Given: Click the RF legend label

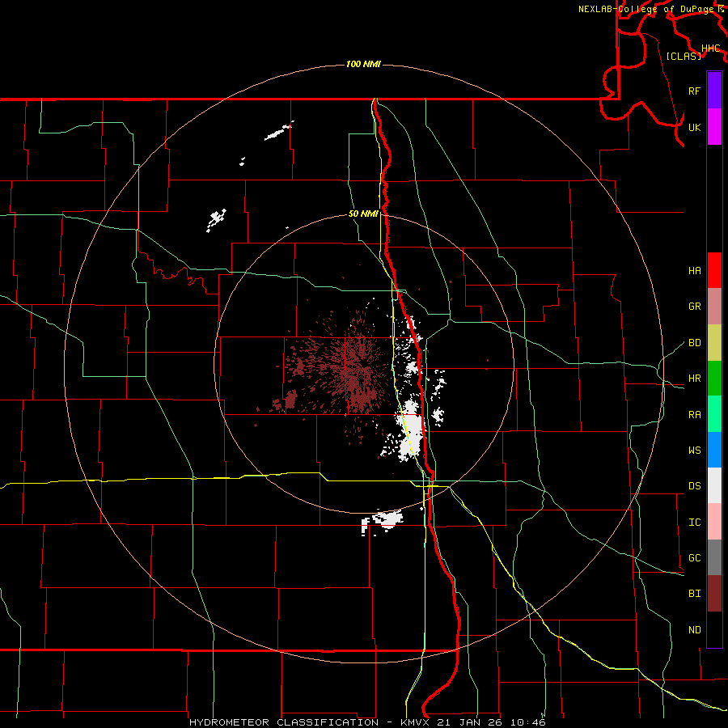Looking at the screenshot, I should coord(694,91).
